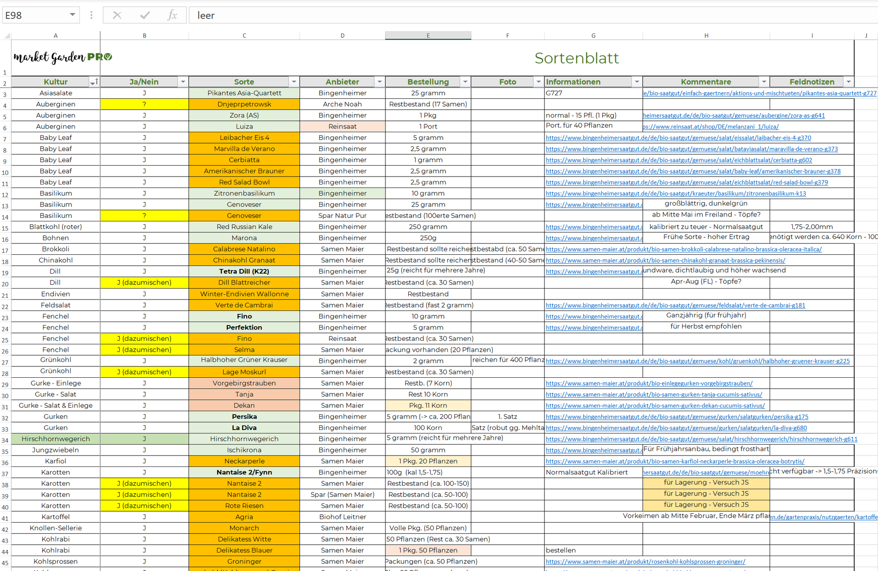Open the Bestellung filter dropdown
878x571 pixels.
[x=465, y=82]
